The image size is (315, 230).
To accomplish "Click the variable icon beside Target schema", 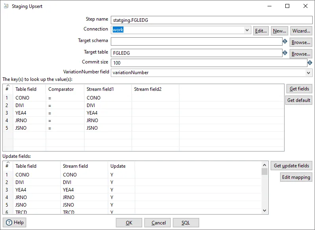I will point(285,41).
